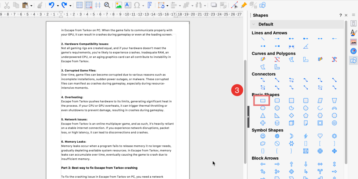Click the Clone Formatting brush icon
The height and width of the screenshot is (179, 358).
coord(40,5)
